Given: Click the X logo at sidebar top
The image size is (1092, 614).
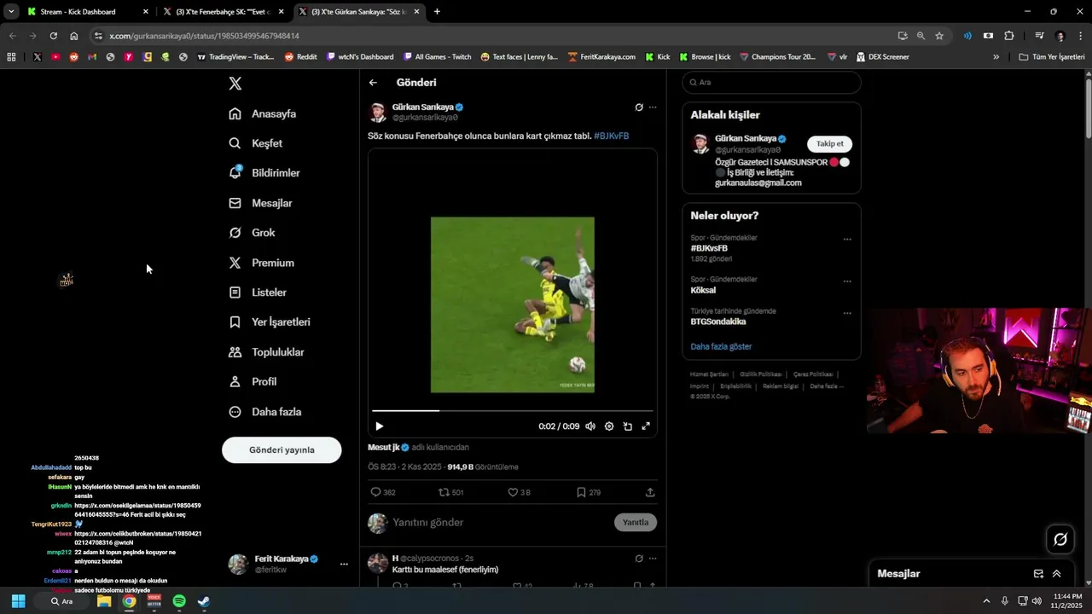Looking at the screenshot, I should coord(235,84).
